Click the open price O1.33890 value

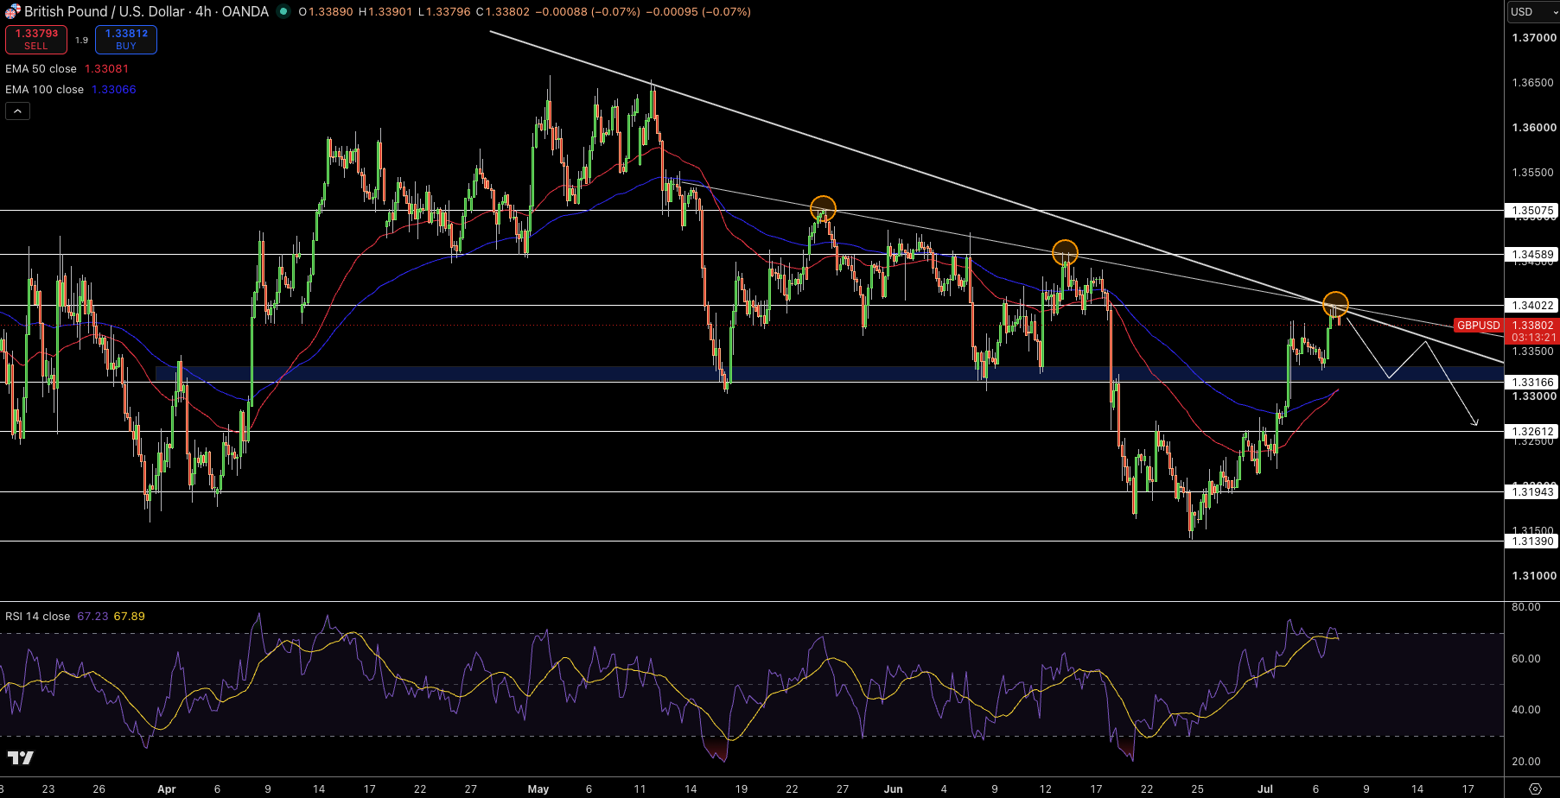point(326,12)
